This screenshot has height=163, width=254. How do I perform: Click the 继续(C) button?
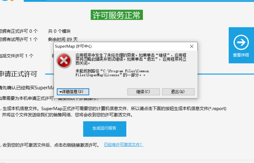(x=144, y=92)
